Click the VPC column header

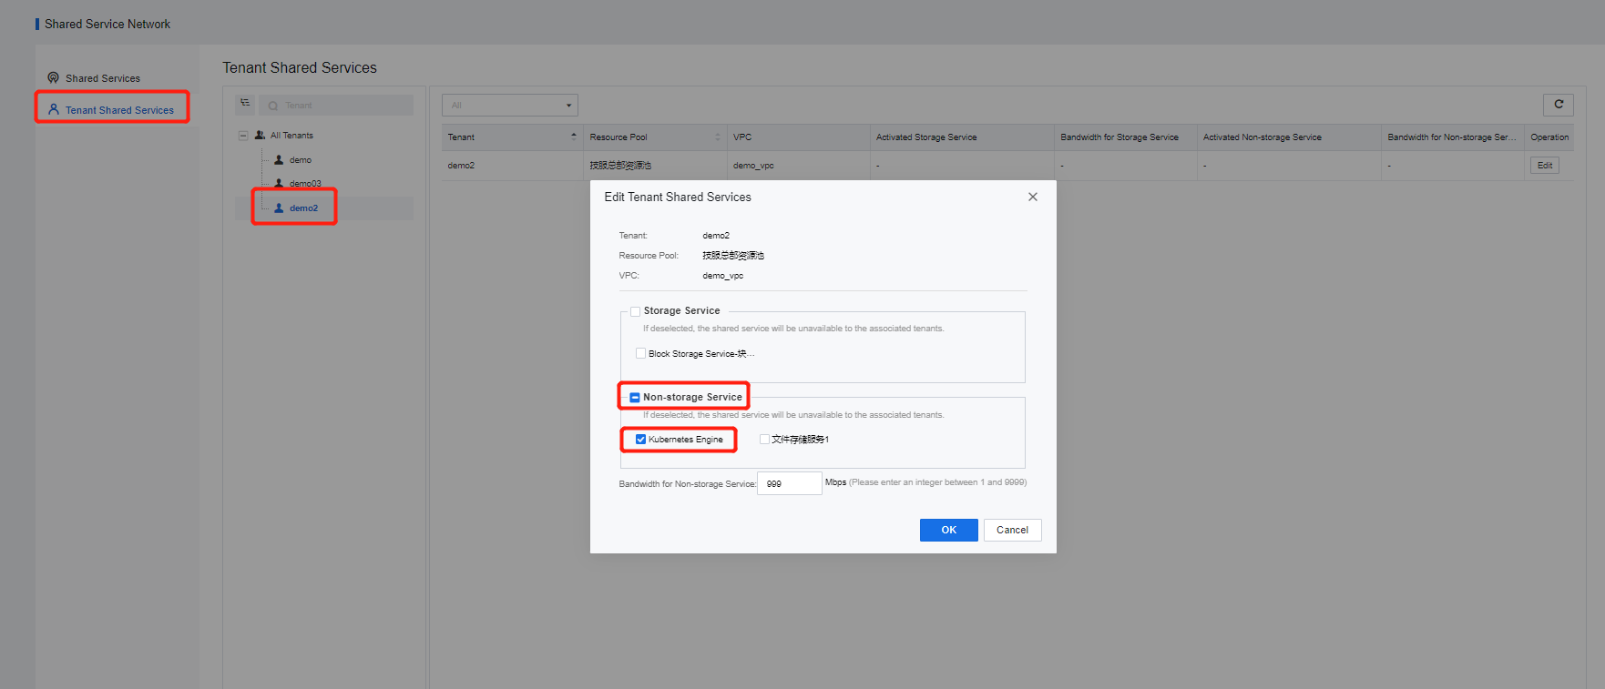[x=799, y=137]
